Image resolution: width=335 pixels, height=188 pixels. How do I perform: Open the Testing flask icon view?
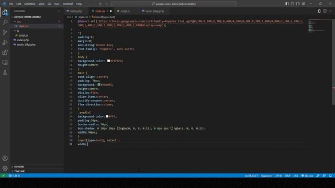point(5,73)
